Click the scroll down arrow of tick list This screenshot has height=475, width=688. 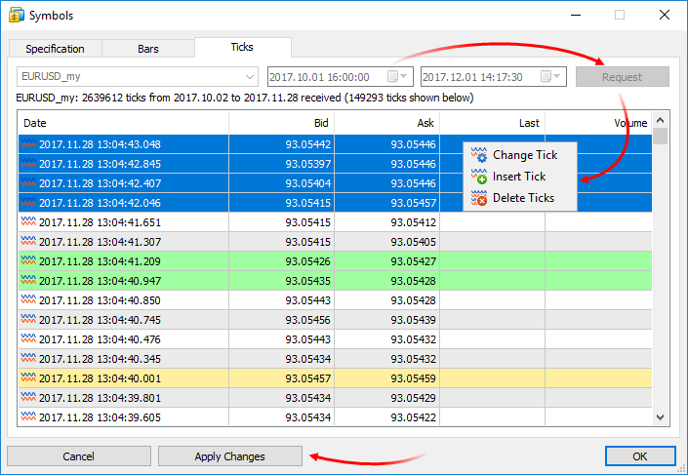661,416
